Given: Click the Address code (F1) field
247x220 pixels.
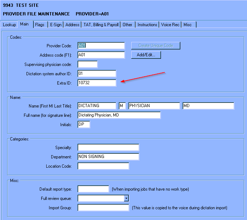Looking at the screenshot, I should point(101,55).
